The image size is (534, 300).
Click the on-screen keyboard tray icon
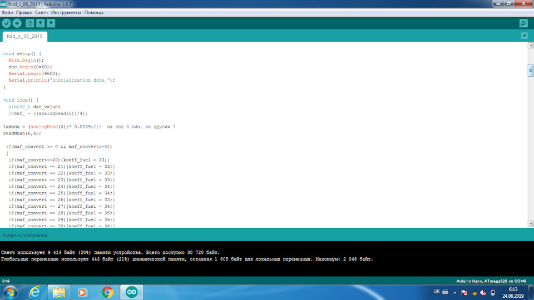pos(446,292)
